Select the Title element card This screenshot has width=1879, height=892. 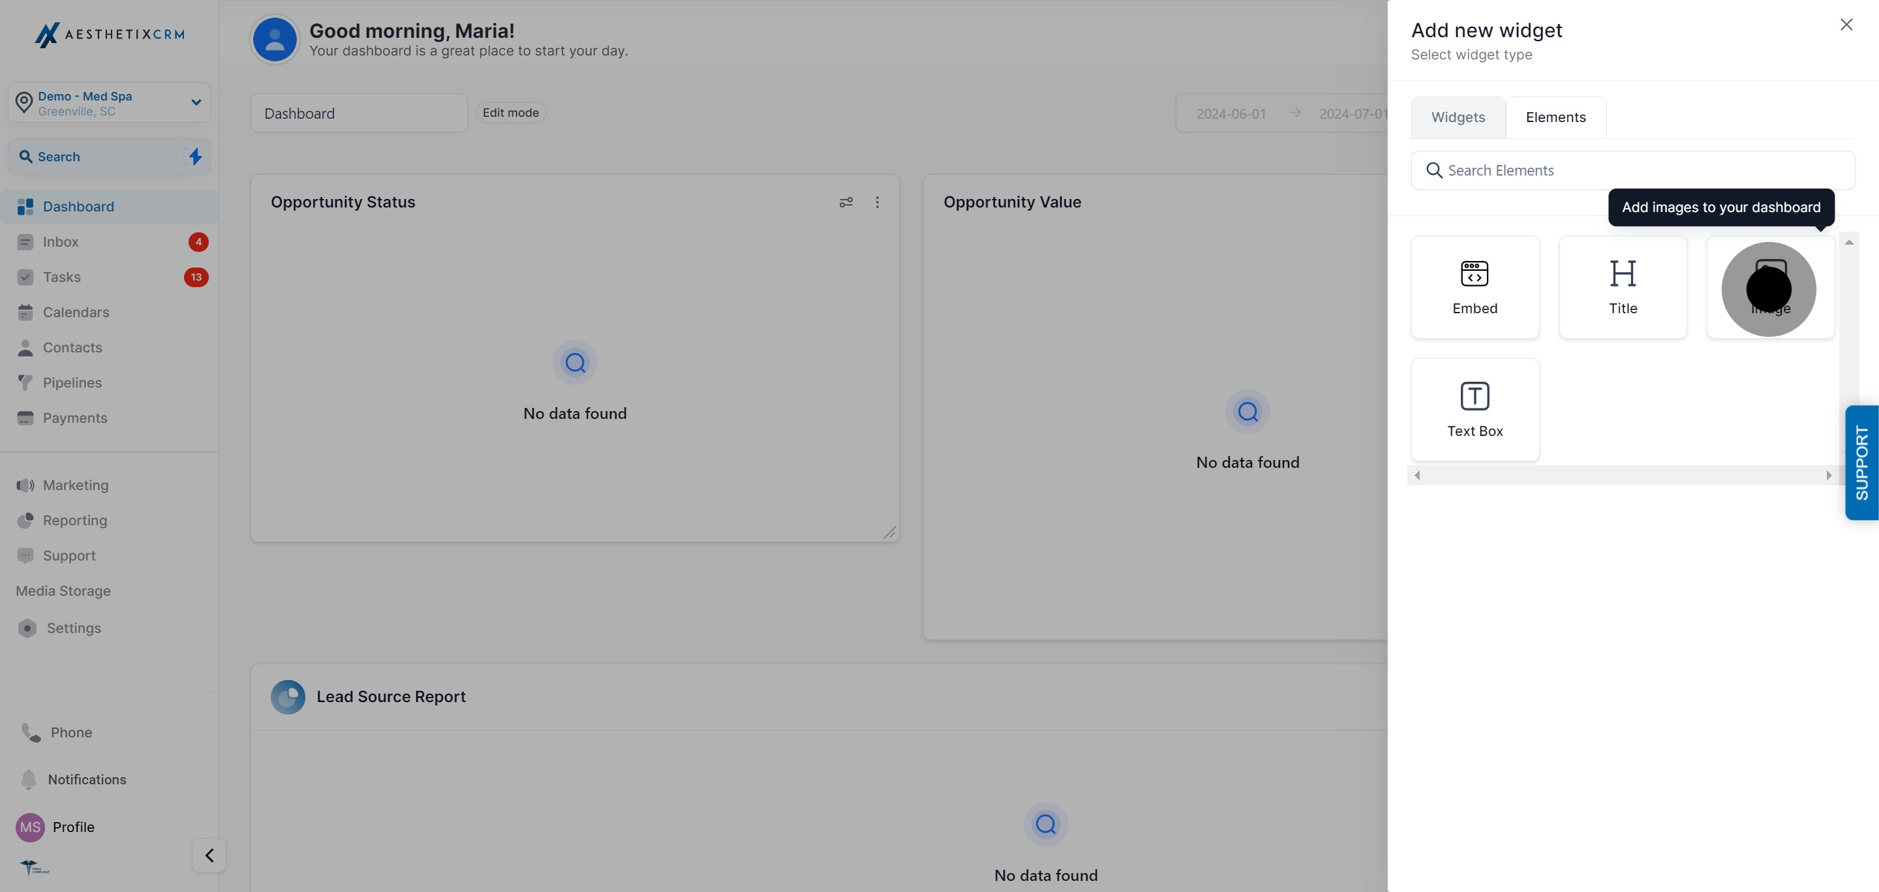click(1622, 286)
